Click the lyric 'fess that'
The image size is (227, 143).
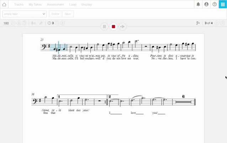[x=49, y=113]
